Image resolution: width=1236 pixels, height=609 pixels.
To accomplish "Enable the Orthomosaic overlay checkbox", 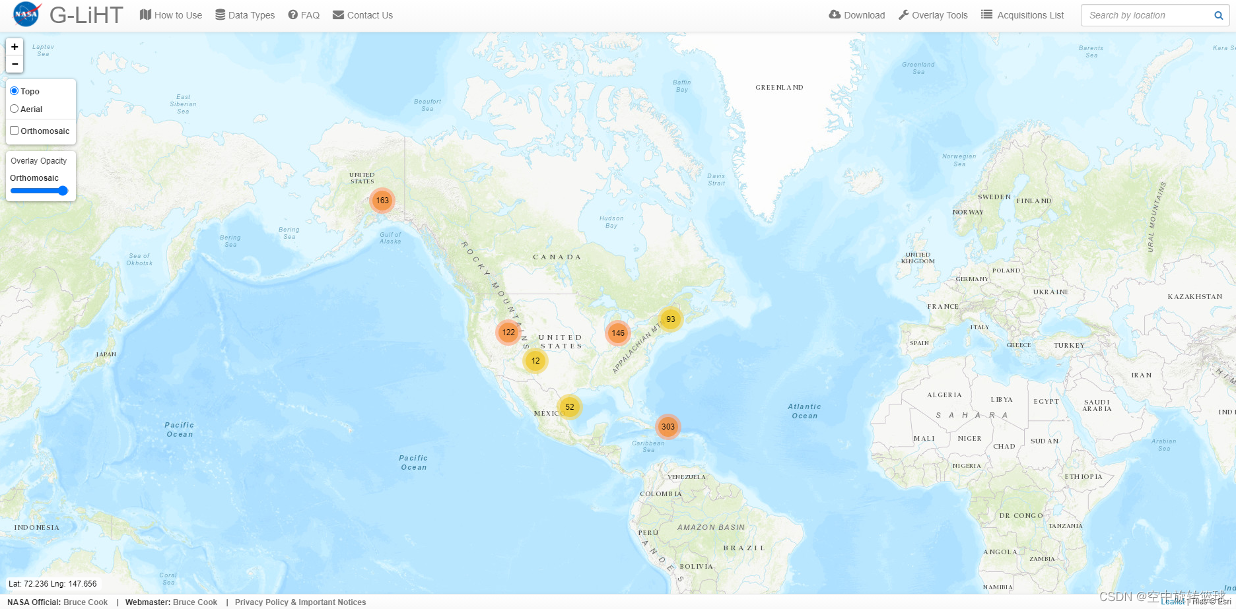I will (x=14, y=131).
